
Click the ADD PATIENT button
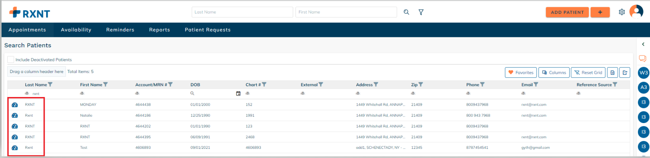[x=567, y=12]
